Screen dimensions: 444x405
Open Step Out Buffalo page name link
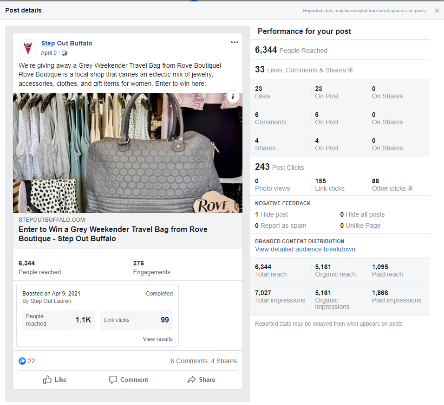coord(66,43)
